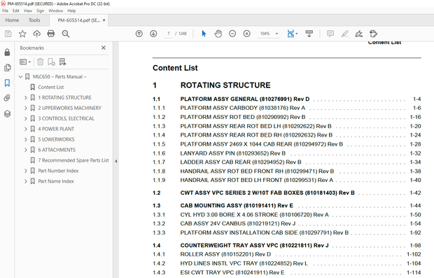Open bookmarks options dropdown menu
This screenshot has height=278, width=434.
click(x=25, y=62)
